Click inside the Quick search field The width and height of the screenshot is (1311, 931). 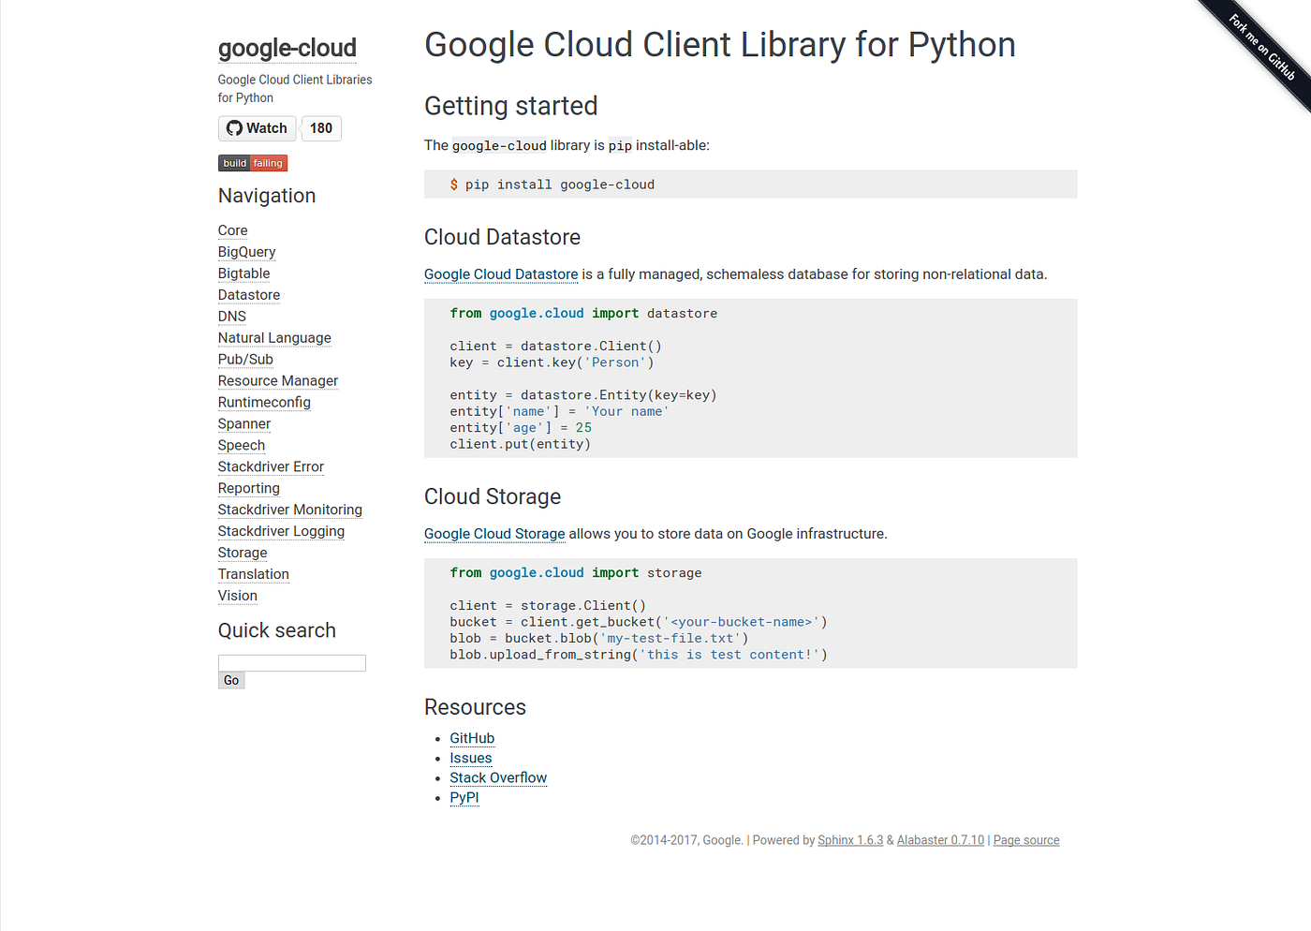(x=291, y=662)
